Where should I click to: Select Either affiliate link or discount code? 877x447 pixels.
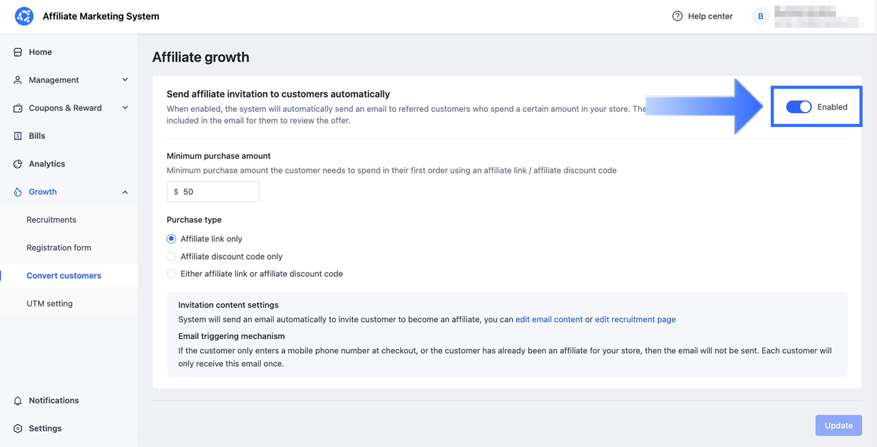click(x=171, y=274)
